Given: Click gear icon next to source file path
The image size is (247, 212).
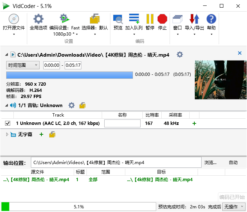Looking at the screenshot, I should coord(180,54).
